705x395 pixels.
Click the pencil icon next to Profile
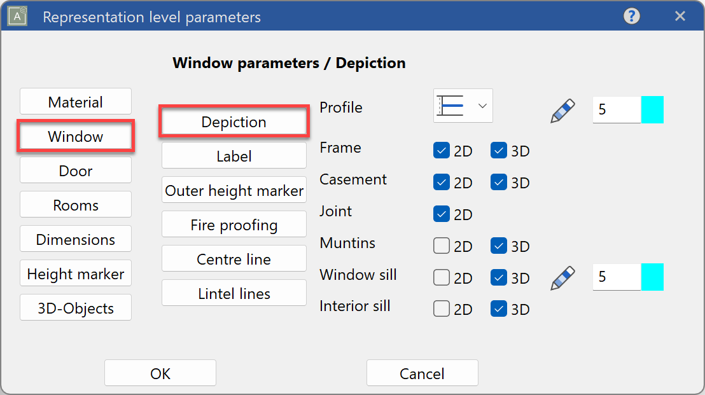[562, 109]
